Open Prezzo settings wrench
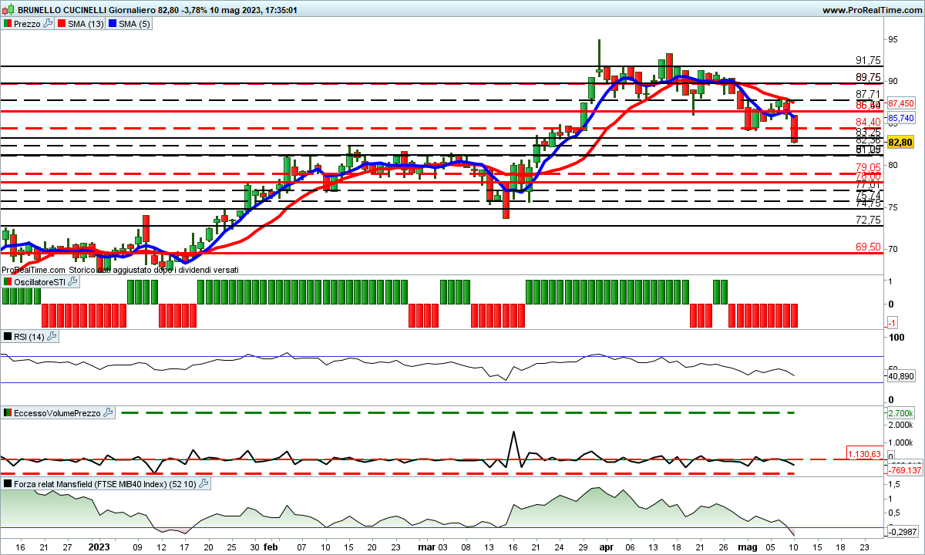Viewport: 925px width, 555px height. pos(48,24)
